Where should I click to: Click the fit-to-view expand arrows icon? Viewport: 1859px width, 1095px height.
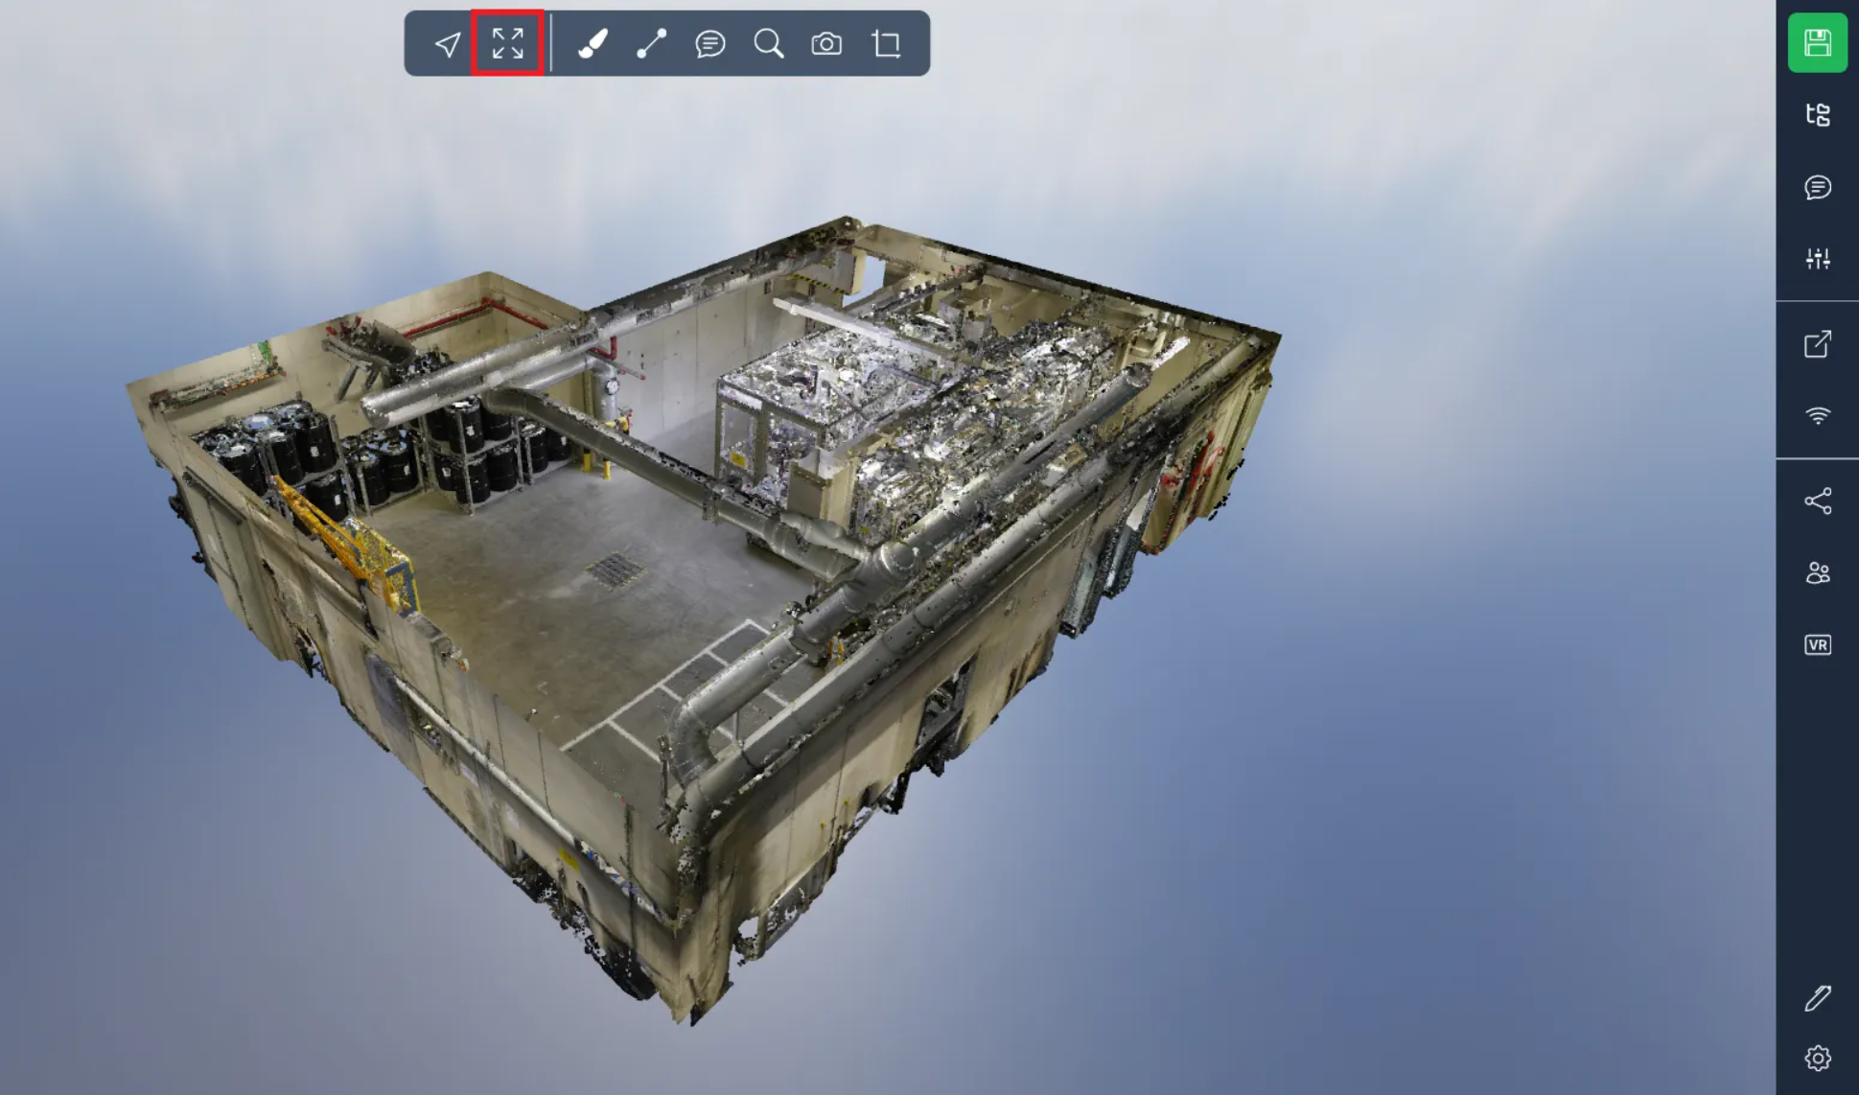click(508, 44)
